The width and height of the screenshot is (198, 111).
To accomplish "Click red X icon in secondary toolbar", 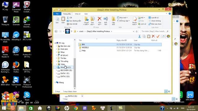I will pos(153,36).
